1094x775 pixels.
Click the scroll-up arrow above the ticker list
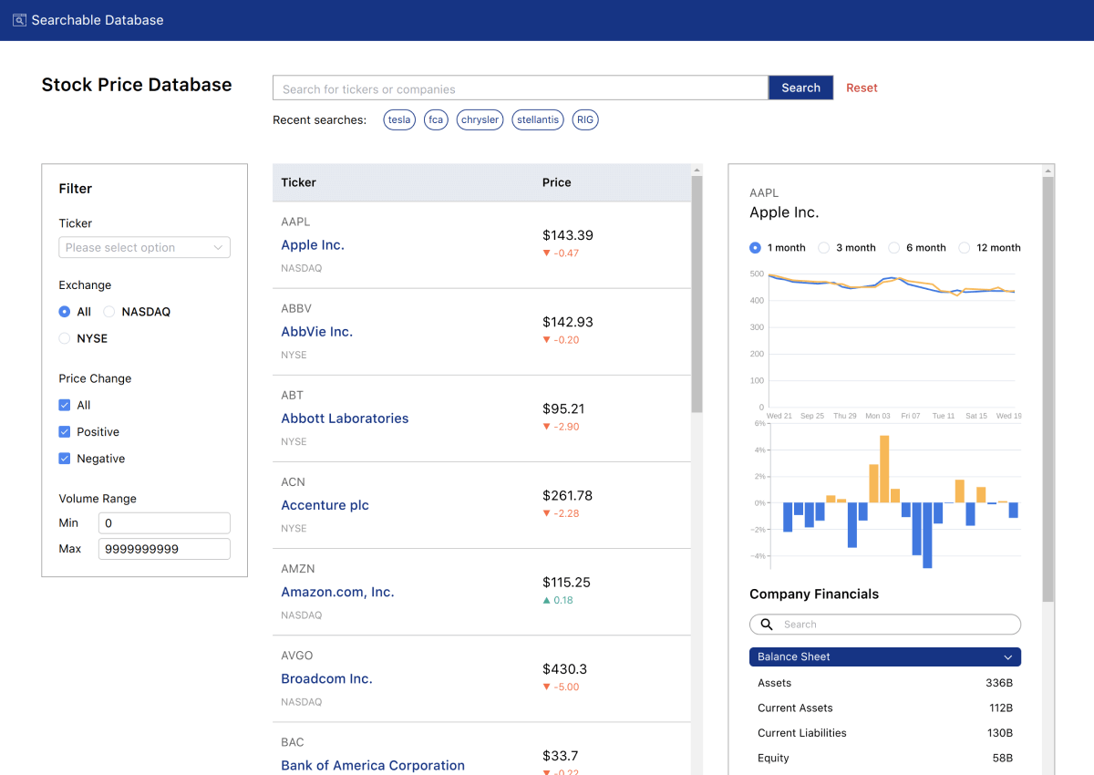(x=697, y=170)
